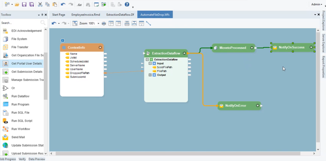Image resolution: width=326 pixels, height=161 pixels.
Task: Open the Admin user dropdown
Action: [317, 4]
